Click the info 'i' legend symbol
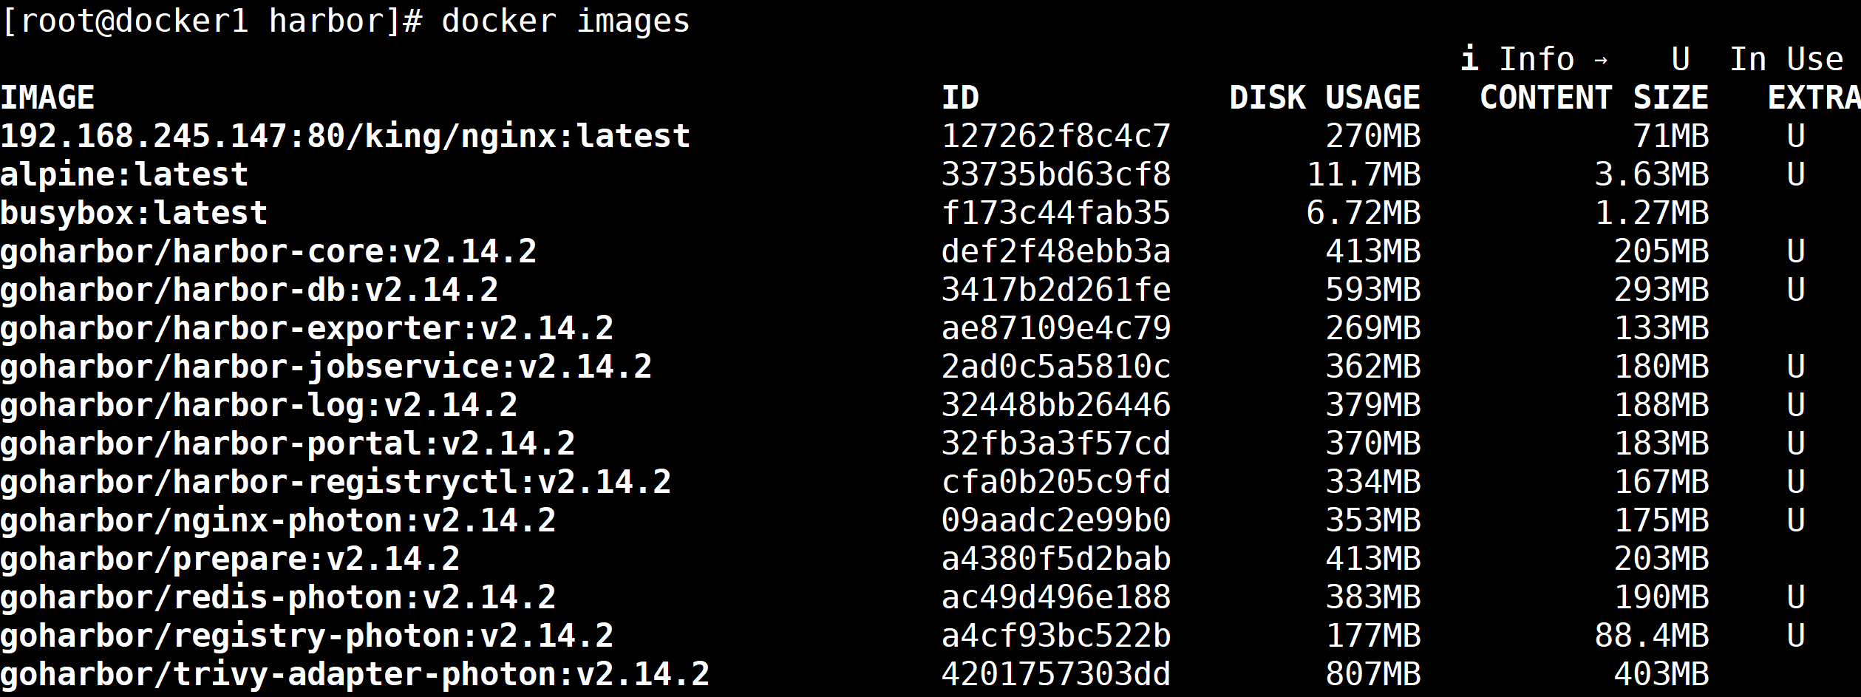Viewport: 1861px width, 697px height. point(1469,58)
